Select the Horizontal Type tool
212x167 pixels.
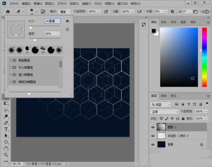[x=6, y=129]
